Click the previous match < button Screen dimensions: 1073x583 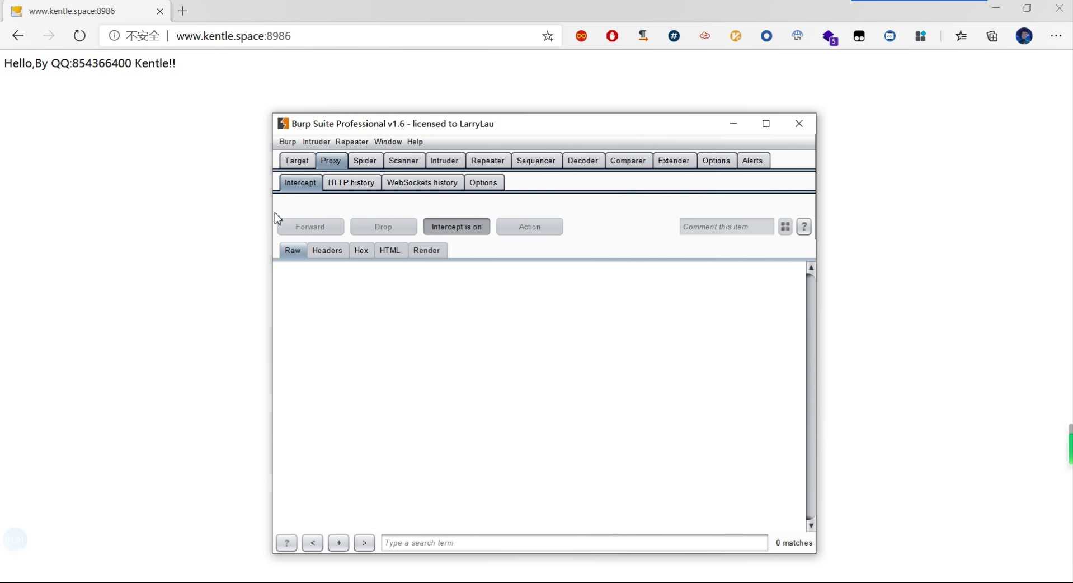313,543
